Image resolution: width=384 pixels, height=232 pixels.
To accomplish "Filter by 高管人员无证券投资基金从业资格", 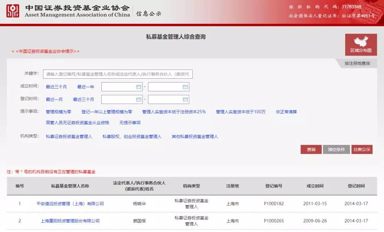I will click(78, 122).
